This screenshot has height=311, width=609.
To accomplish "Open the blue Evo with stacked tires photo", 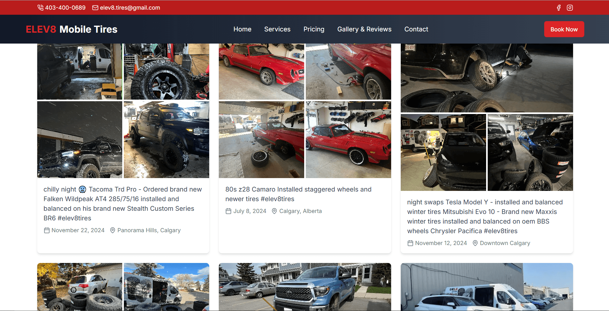I will click(530, 152).
